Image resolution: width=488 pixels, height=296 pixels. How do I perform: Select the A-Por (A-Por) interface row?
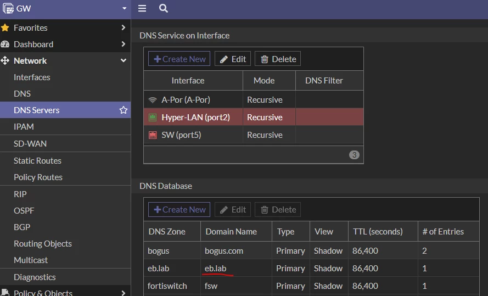(254, 99)
